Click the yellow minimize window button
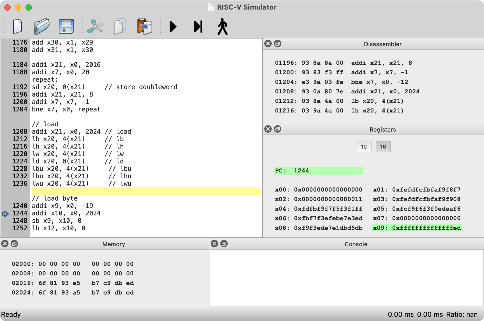Viewport: 484px width, 321px height. pyautogui.click(x=18, y=7)
